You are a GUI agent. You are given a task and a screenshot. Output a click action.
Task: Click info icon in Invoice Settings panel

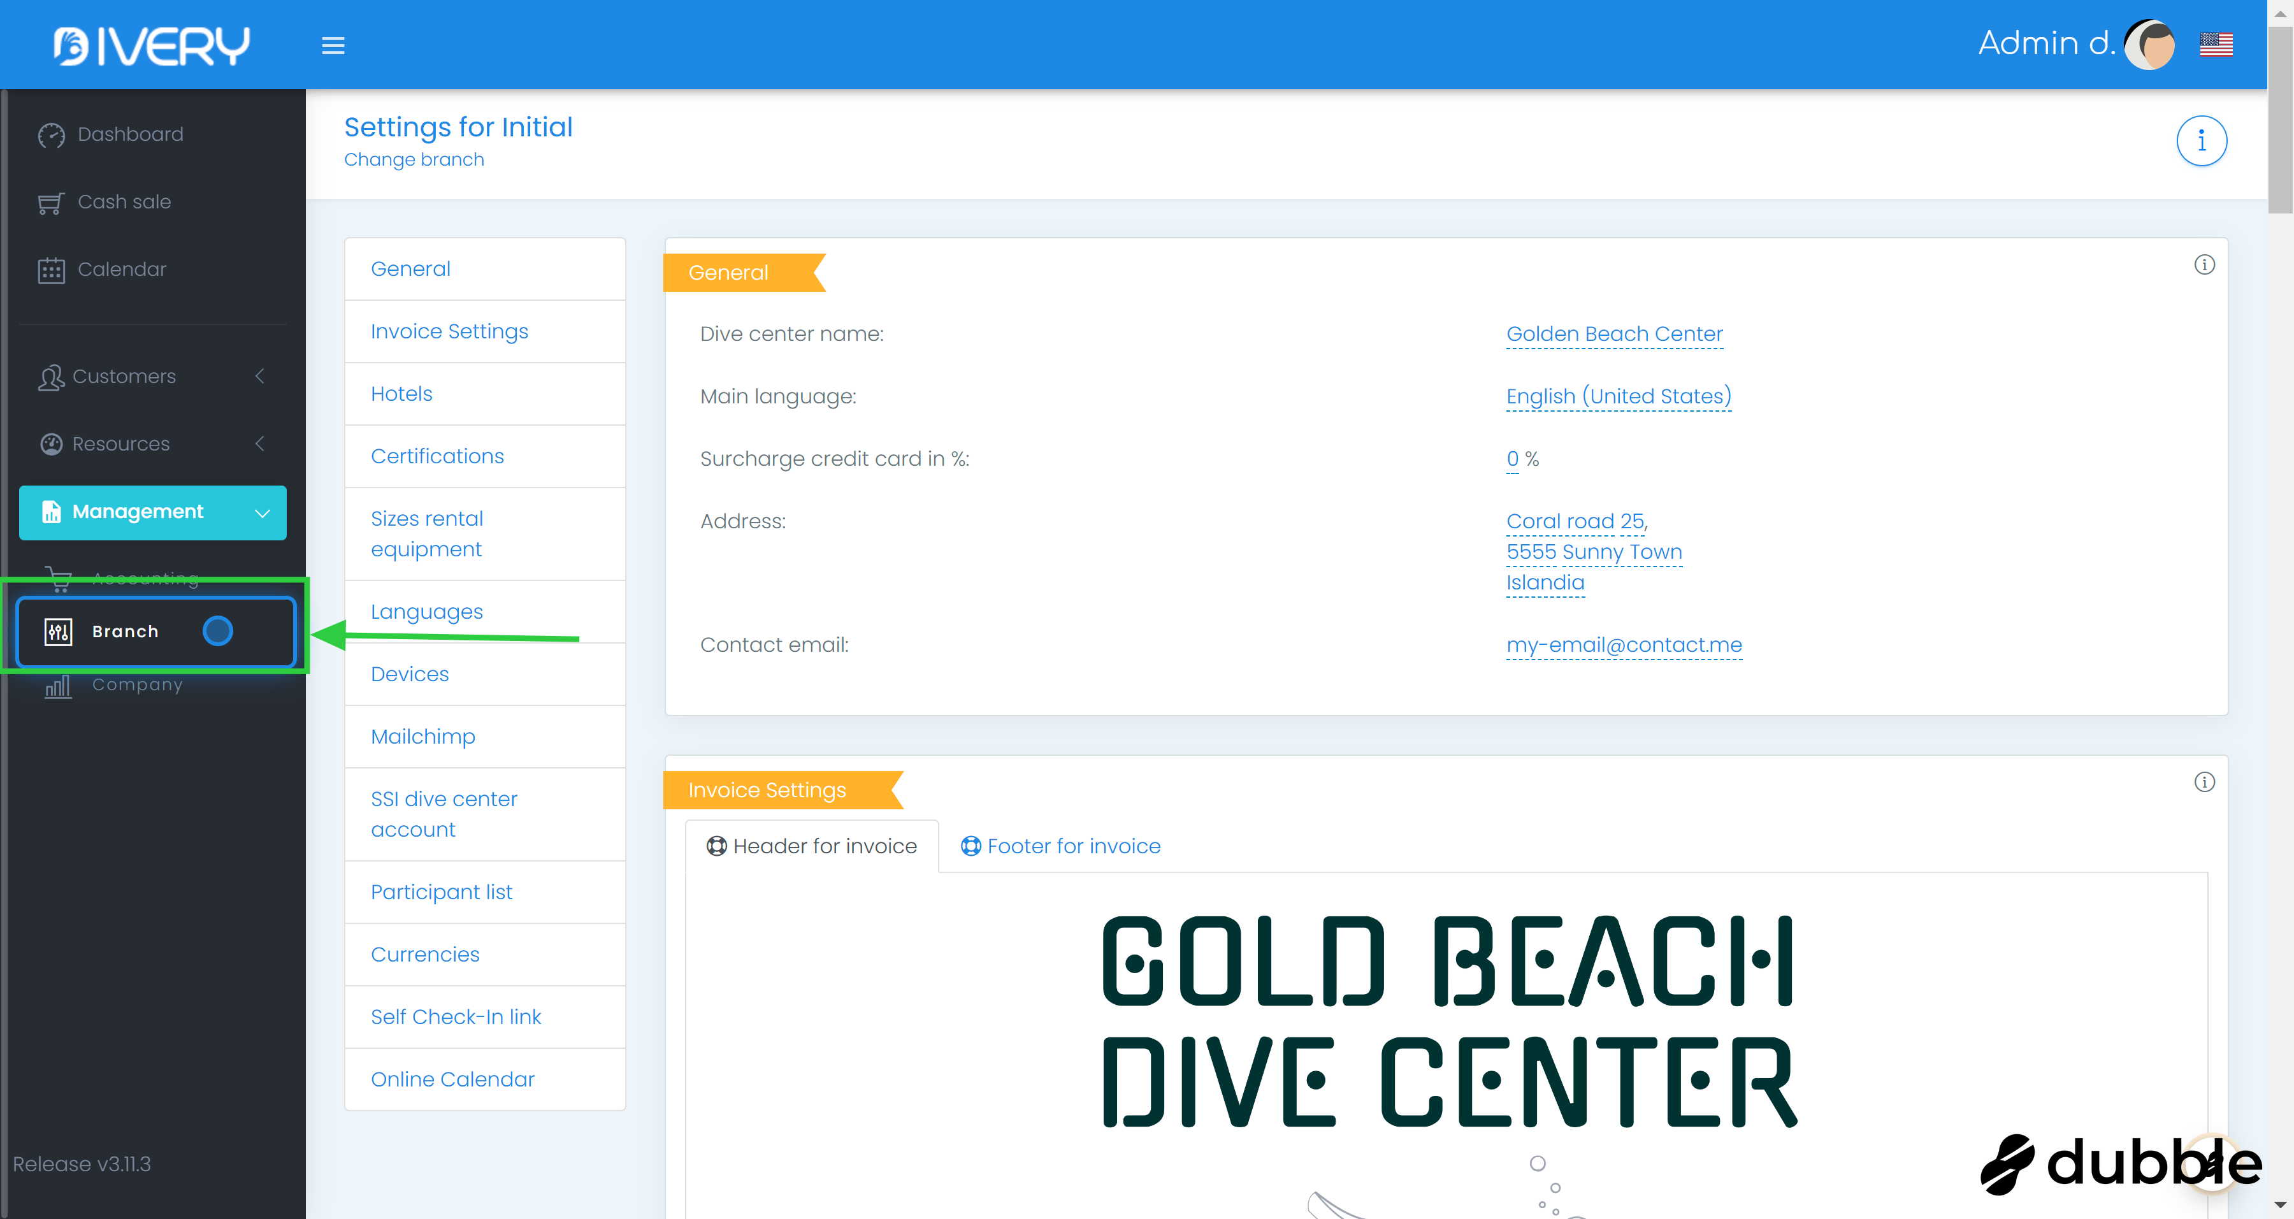[2204, 782]
